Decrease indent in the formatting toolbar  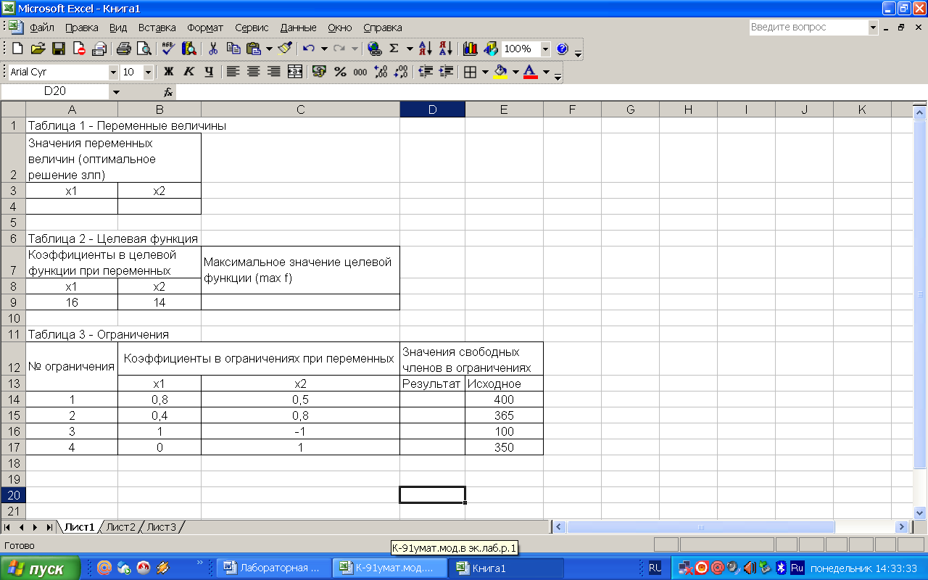click(x=426, y=72)
